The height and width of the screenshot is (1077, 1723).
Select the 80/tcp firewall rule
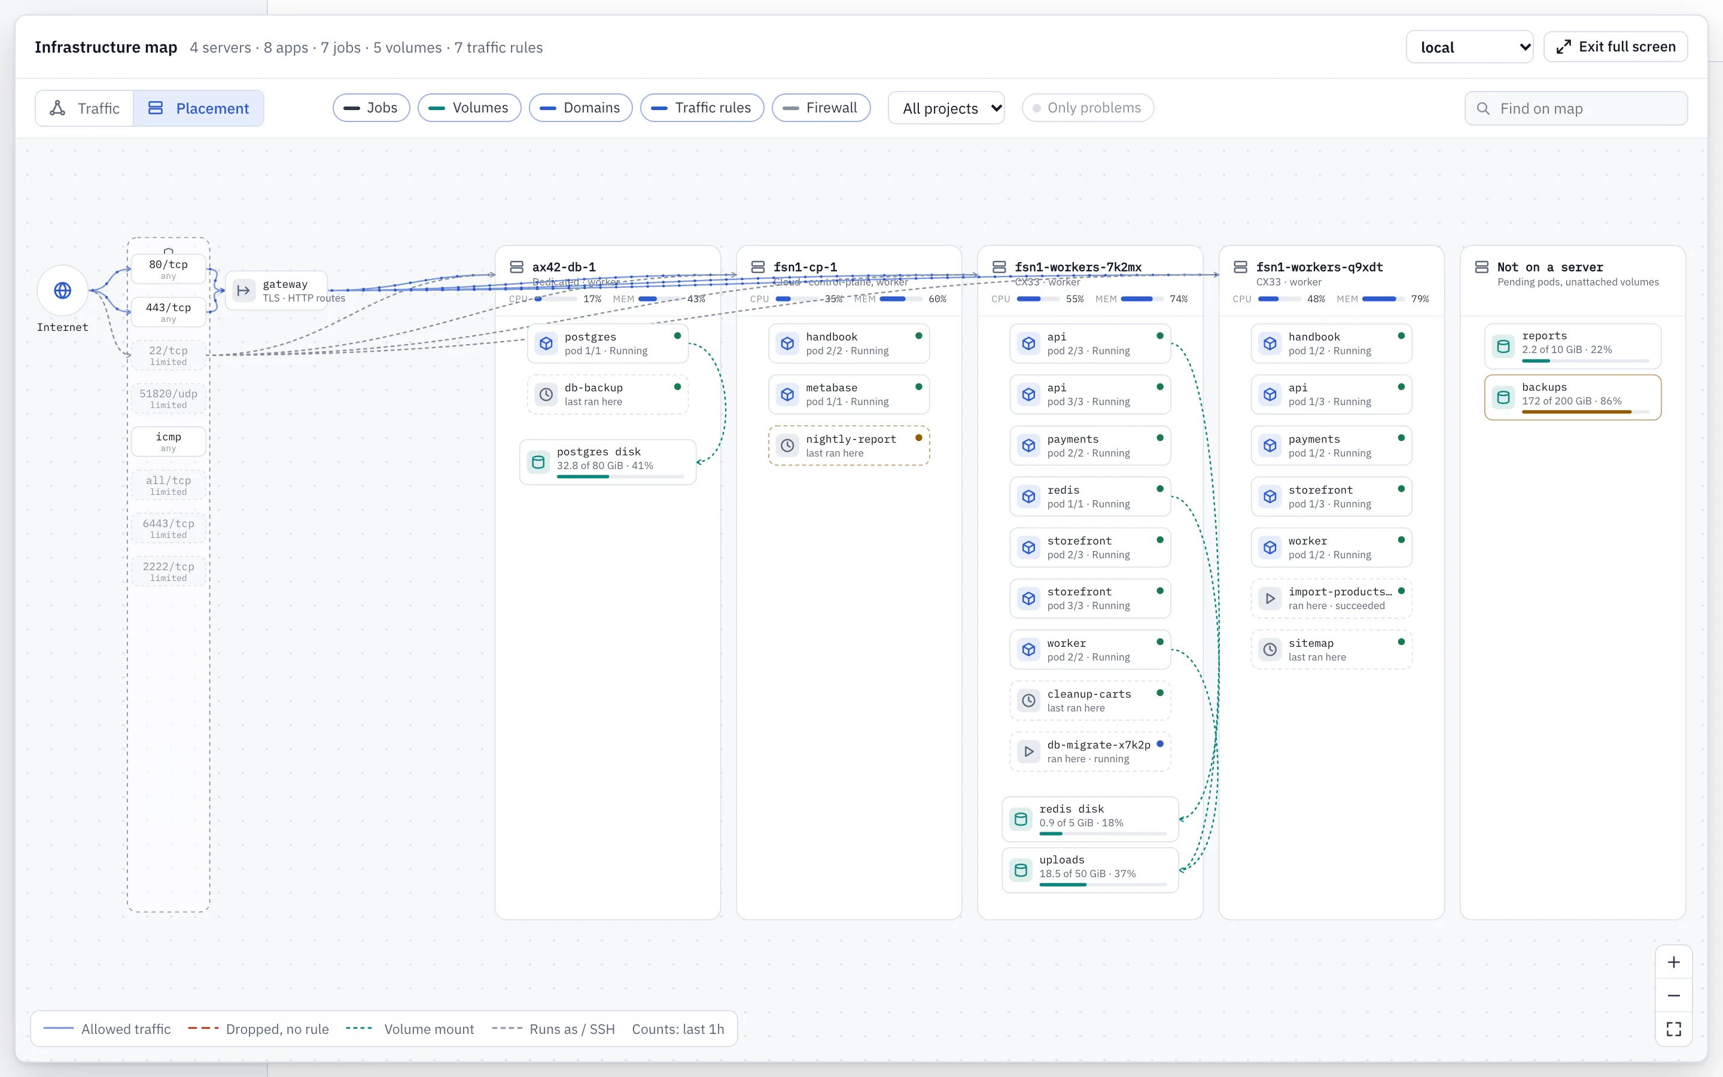(169, 269)
